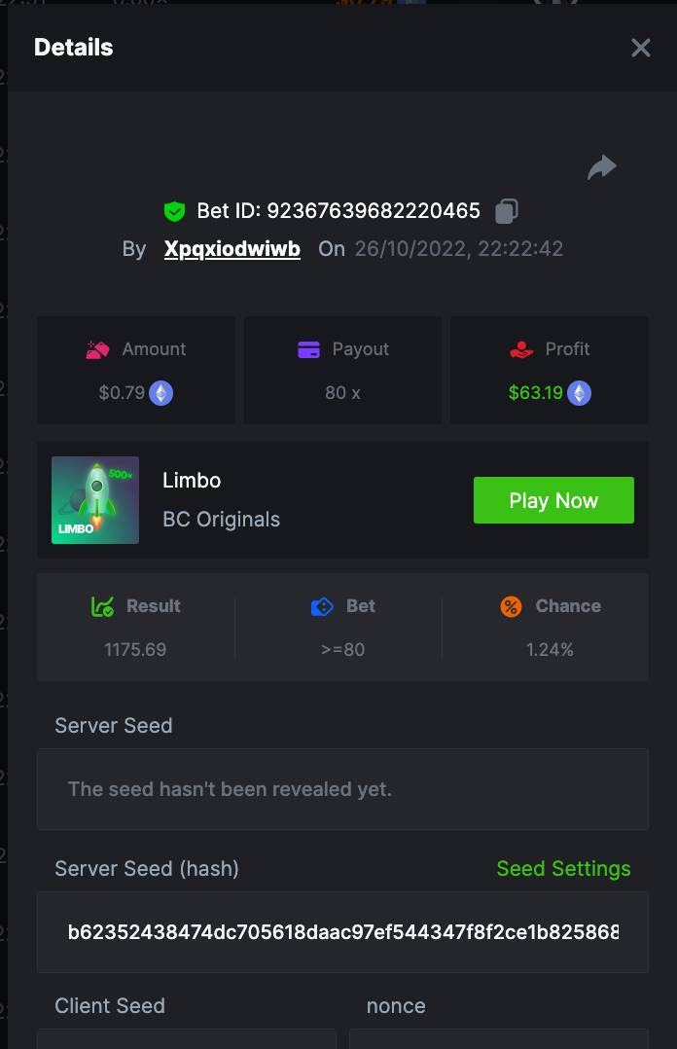The height and width of the screenshot is (1049, 677).
Task: Close the Details dialog
Action: (640, 48)
